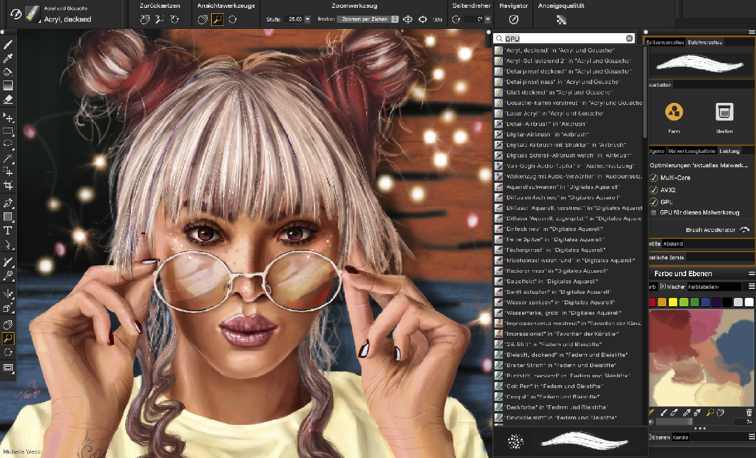Choose the Paint Bucket tool
Viewport: 756px width, 458px height.
click(x=8, y=72)
